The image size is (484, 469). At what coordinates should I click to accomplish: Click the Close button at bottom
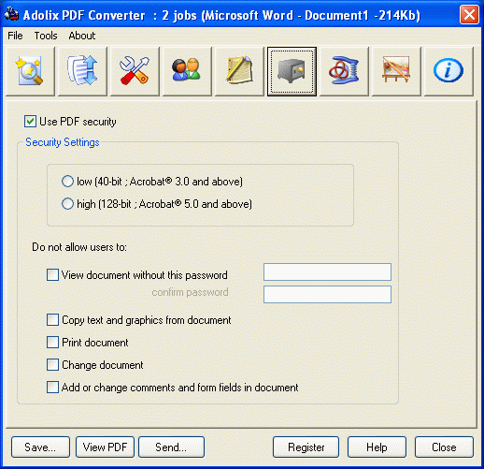[444, 447]
